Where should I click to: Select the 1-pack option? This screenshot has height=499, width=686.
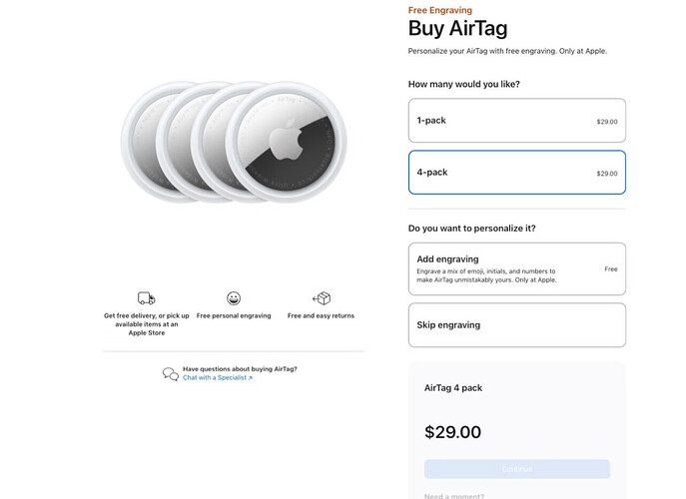(x=517, y=121)
